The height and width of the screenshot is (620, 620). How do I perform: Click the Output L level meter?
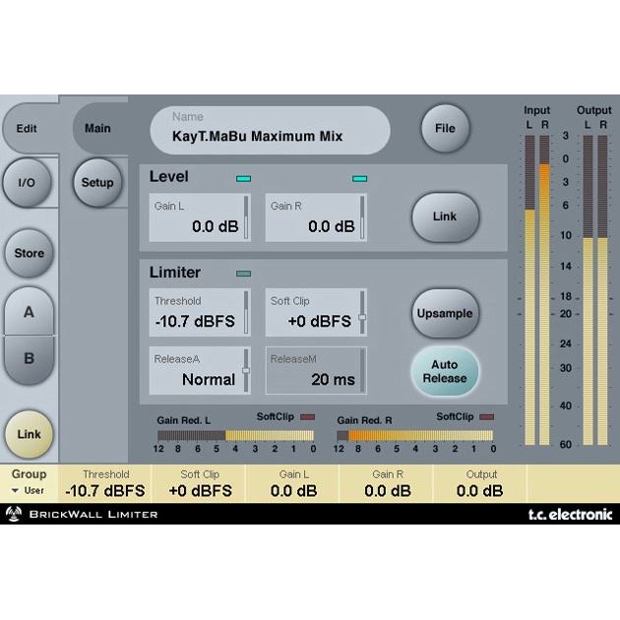[x=588, y=290]
